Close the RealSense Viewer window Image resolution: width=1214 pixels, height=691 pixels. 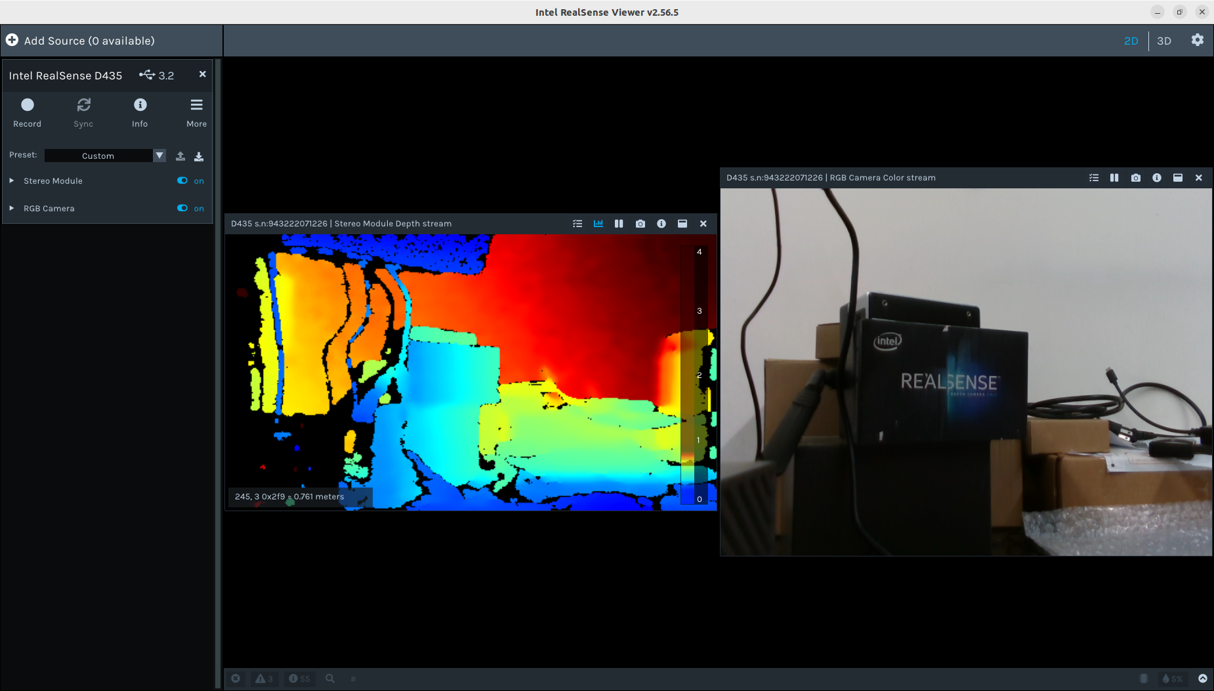[x=1202, y=12]
